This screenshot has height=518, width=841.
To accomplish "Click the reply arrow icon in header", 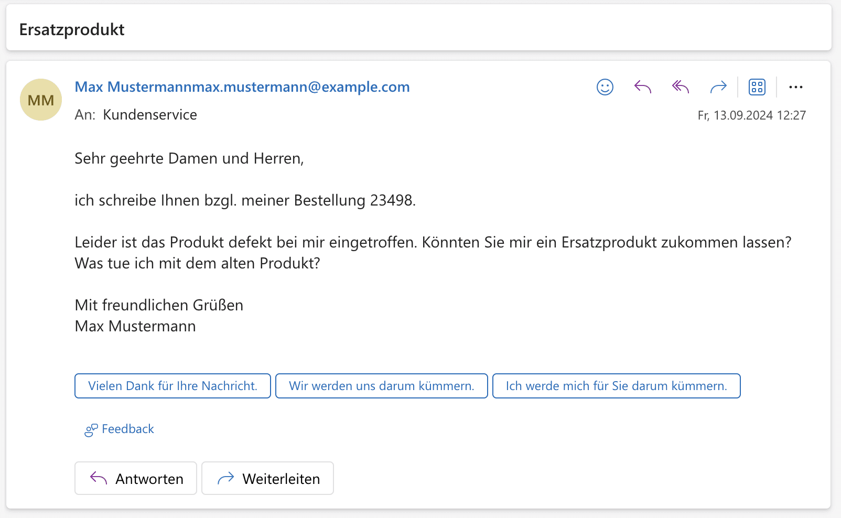I will [643, 87].
